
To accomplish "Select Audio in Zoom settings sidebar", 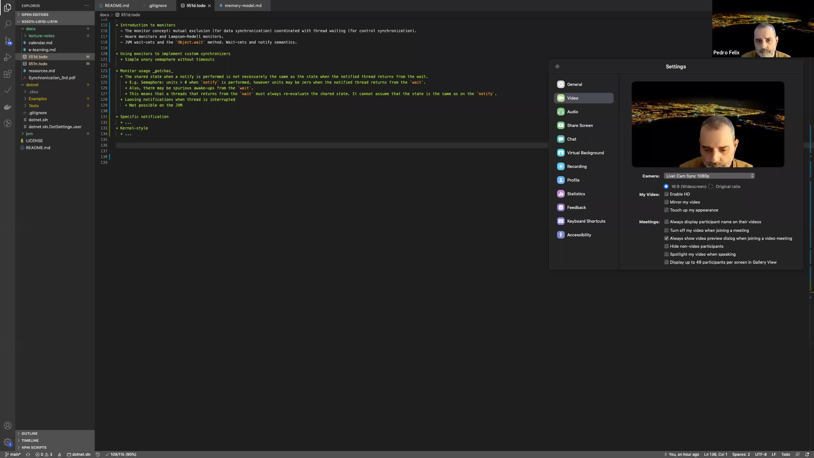I will click(572, 112).
